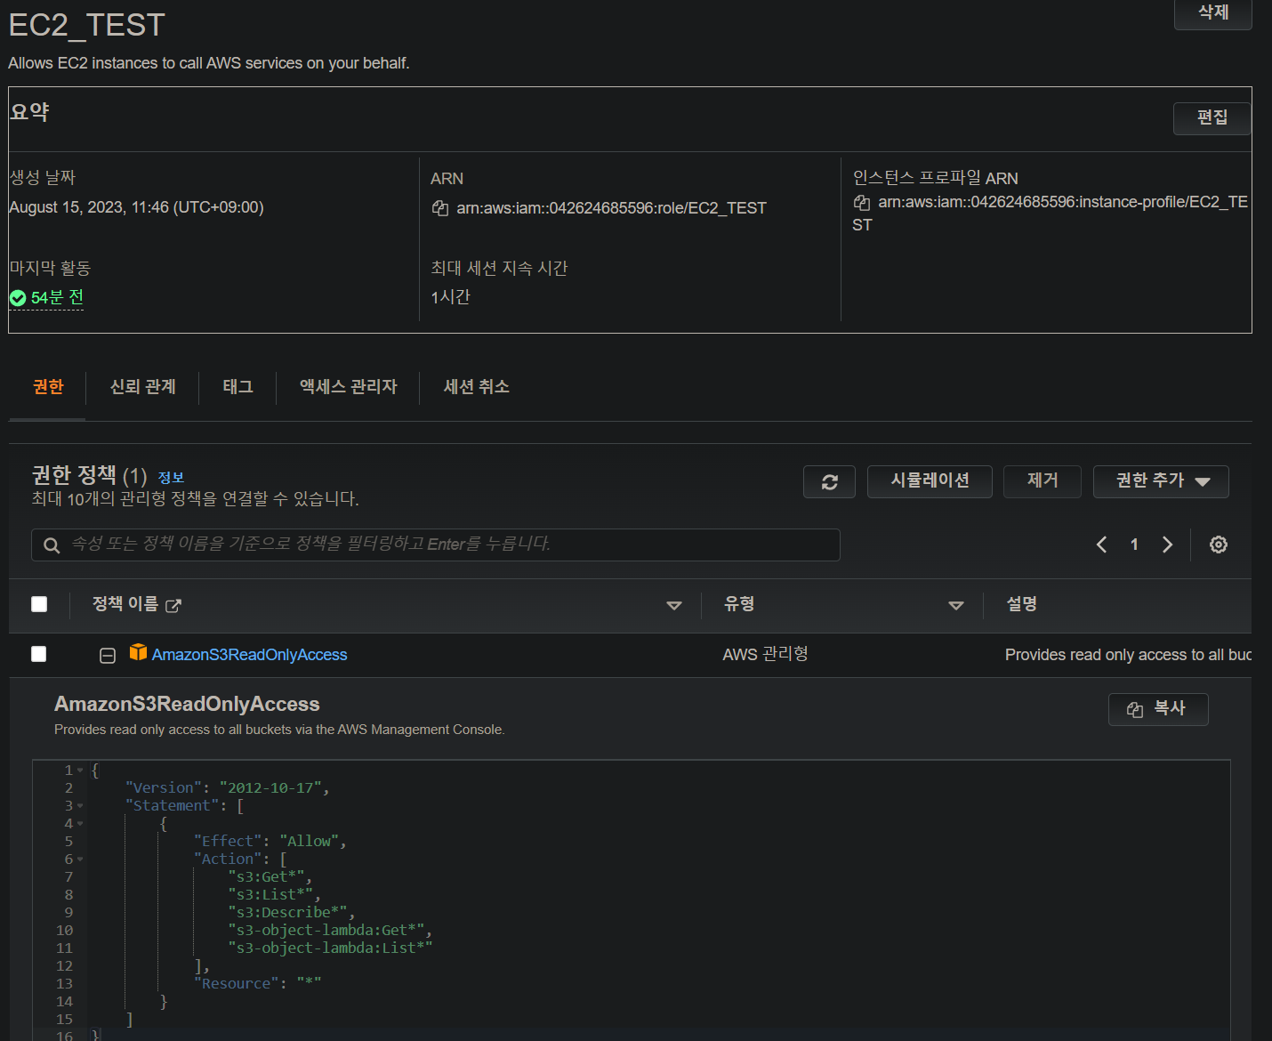The height and width of the screenshot is (1041, 1272).
Task: Click the "Version": "2012-10-17" line
Action: (x=228, y=788)
